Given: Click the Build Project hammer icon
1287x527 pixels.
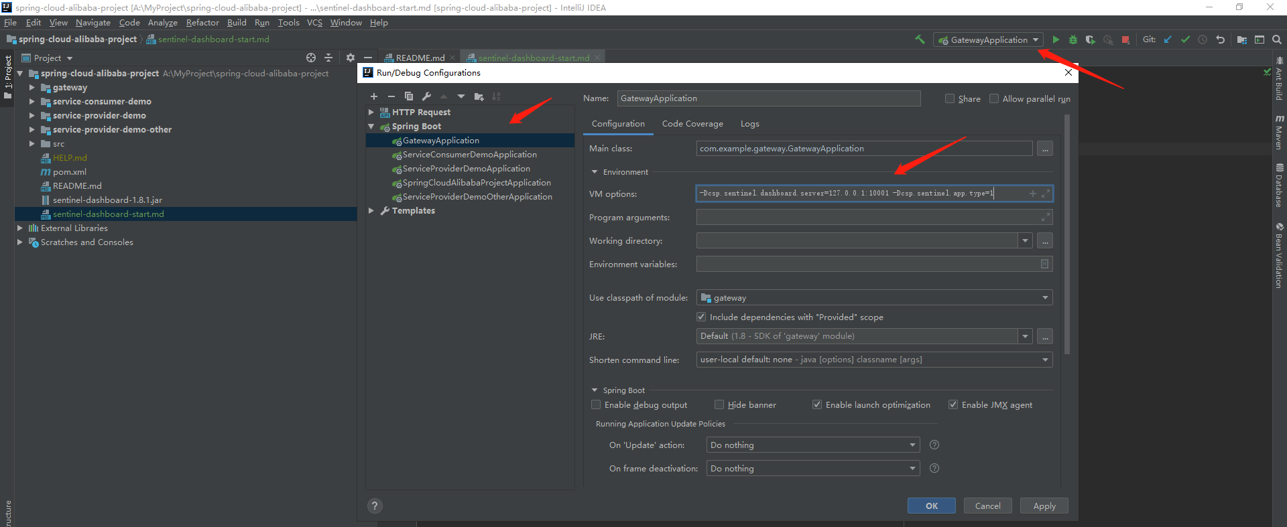Looking at the screenshot, I should (x=920, y=40).
